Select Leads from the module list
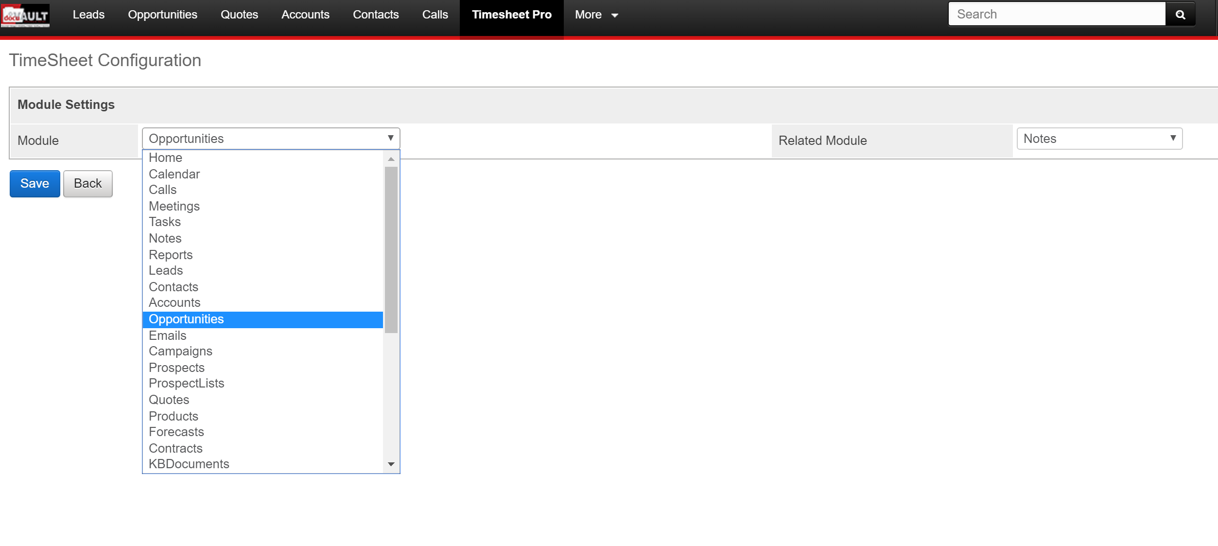 [x=165, y=270]
